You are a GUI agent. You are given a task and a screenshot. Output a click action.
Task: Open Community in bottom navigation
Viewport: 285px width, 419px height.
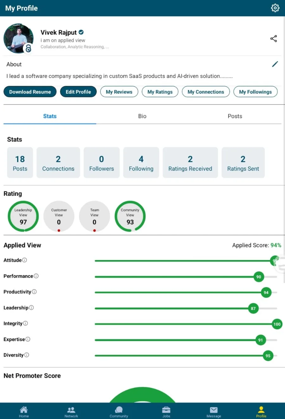[x=119, y=412]
